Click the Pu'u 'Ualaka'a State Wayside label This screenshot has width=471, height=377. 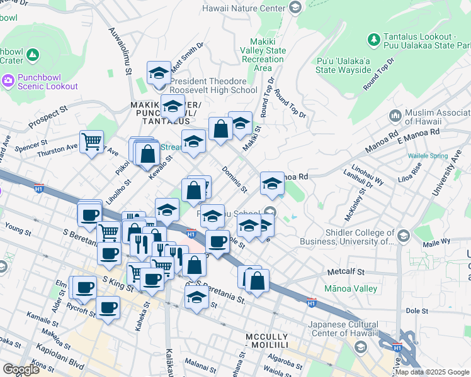tap(343, 65)
